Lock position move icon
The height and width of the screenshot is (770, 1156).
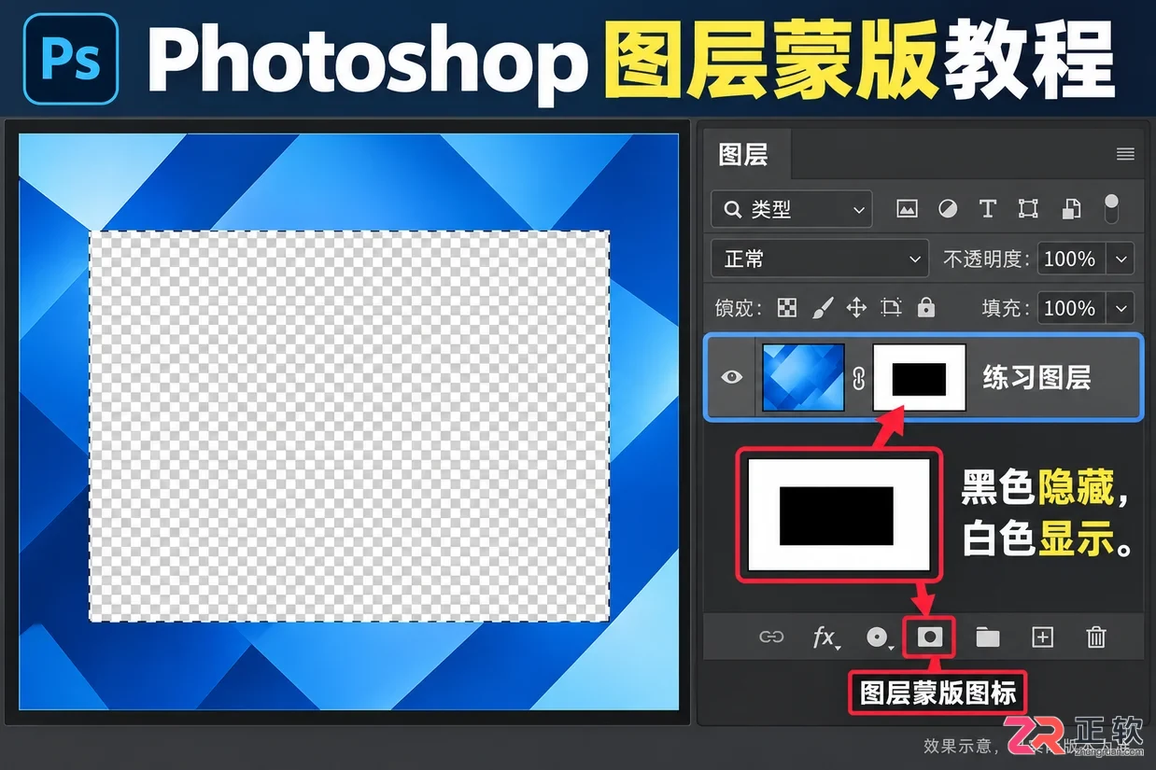856,308
